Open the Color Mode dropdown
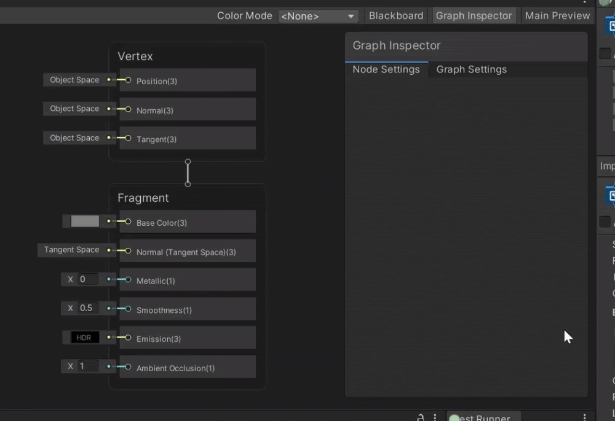Image resolution: width=615 pixels, height=421 pixels. 318,16
